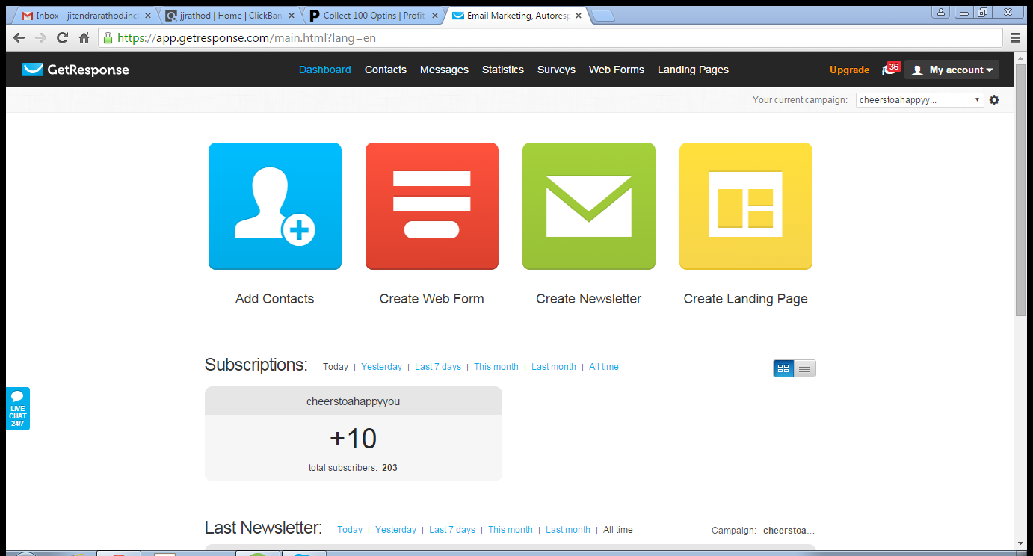Open Statistics menu
The width and height of the screenshot is (1033, 556).
point(503,69)
